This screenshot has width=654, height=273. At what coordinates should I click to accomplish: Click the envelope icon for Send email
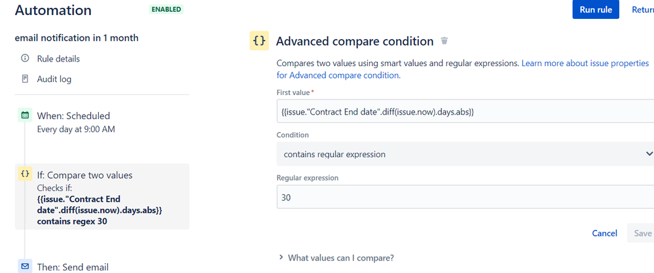coord(25,266)
